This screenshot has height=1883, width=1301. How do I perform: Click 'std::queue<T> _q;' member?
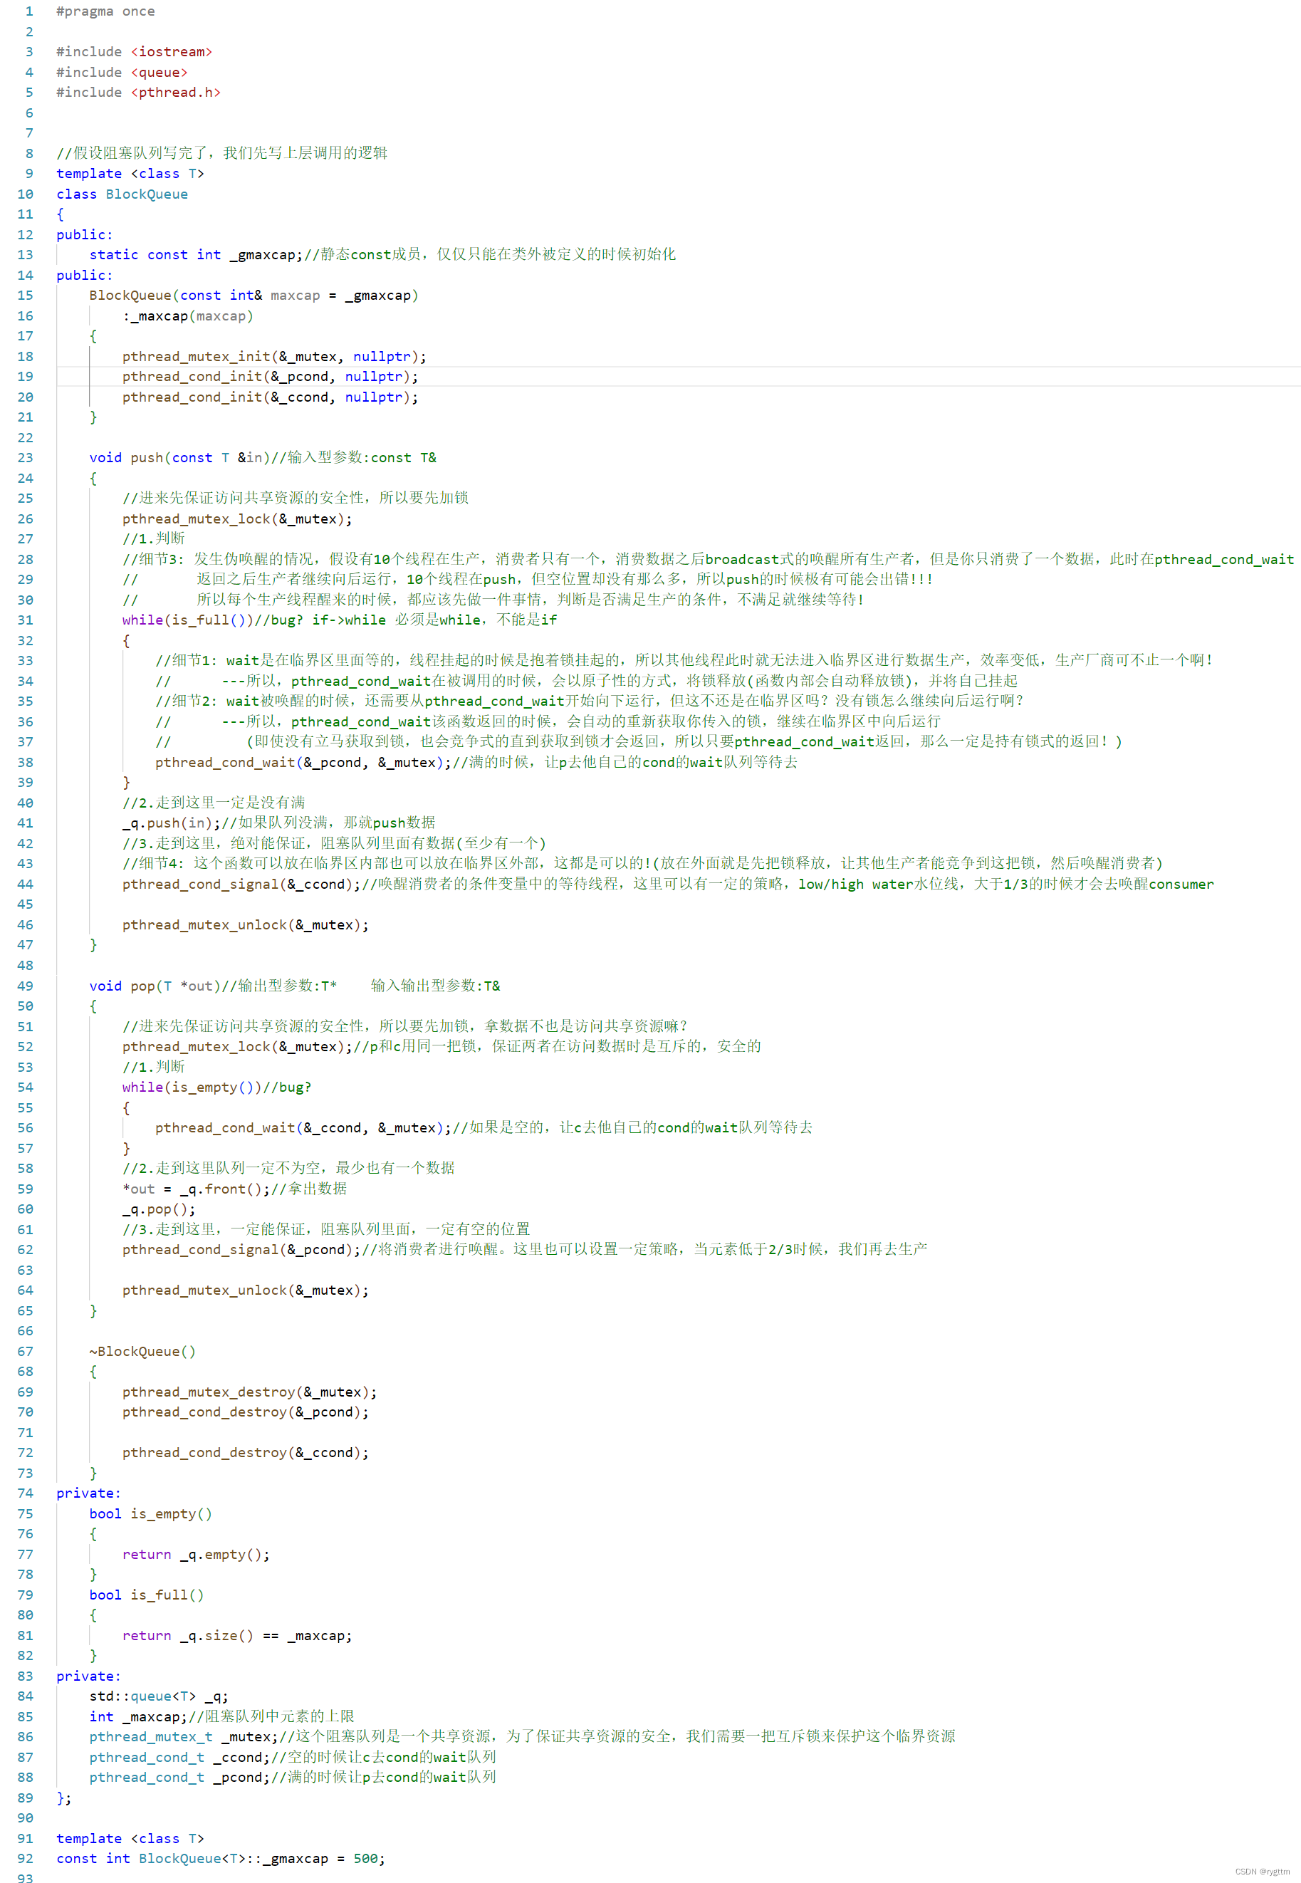[x=159, y=1696]
